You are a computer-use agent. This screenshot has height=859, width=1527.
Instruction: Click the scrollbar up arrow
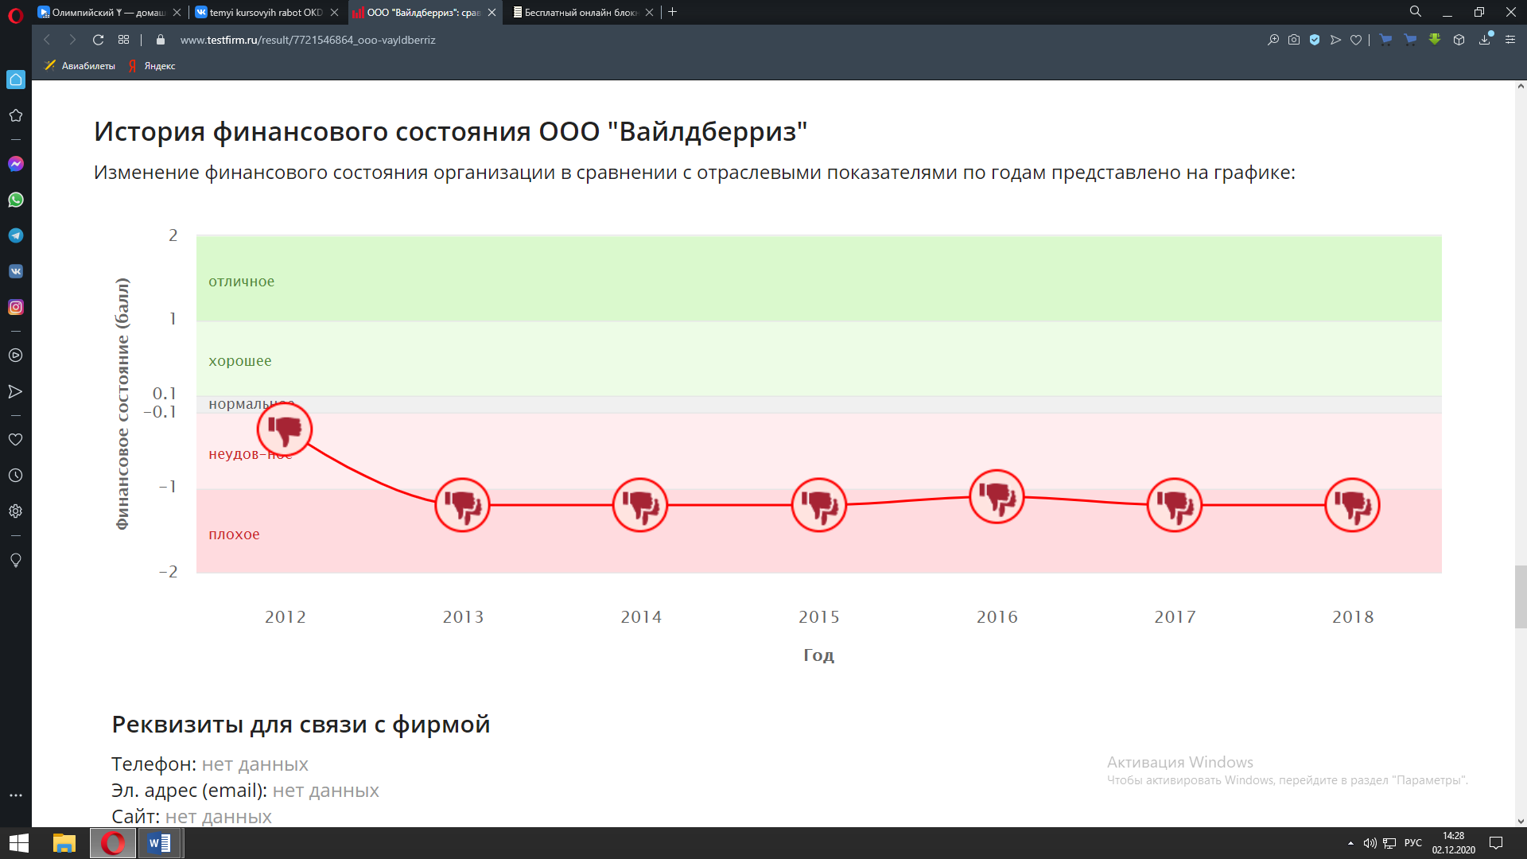(x=1521, y=86)
